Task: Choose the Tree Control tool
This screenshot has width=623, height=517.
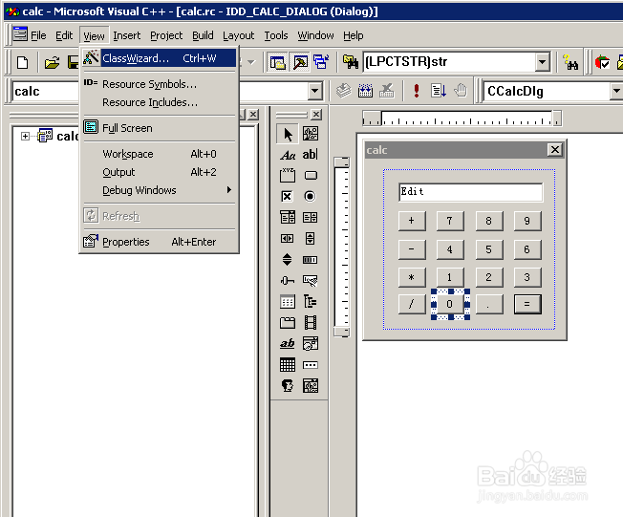Action: coord(311,302)
